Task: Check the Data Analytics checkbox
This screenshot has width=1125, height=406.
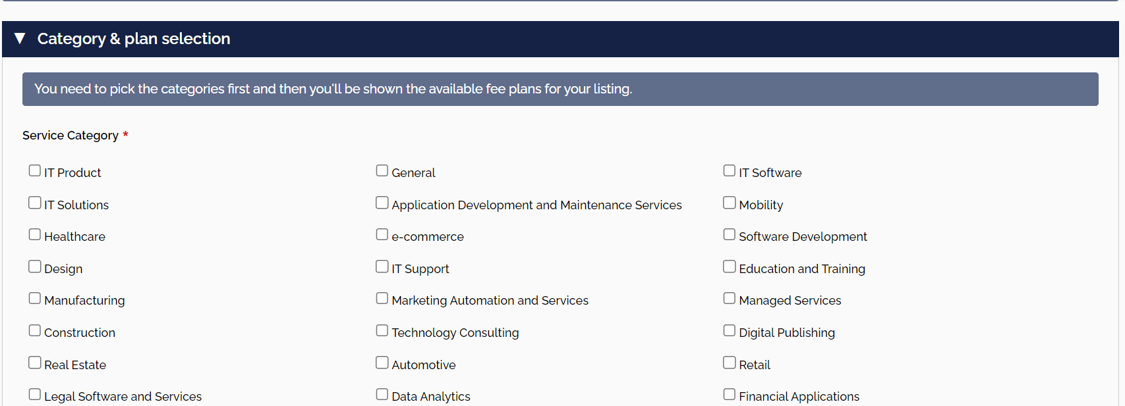Action: (382, 395)
